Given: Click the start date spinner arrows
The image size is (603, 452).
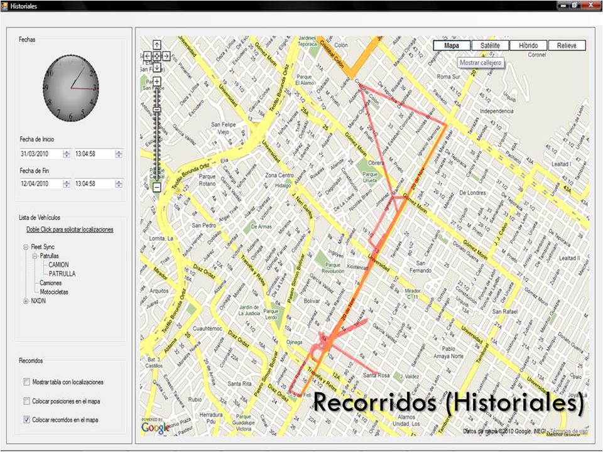Looking at the screenshot, I should pos(67,154).
